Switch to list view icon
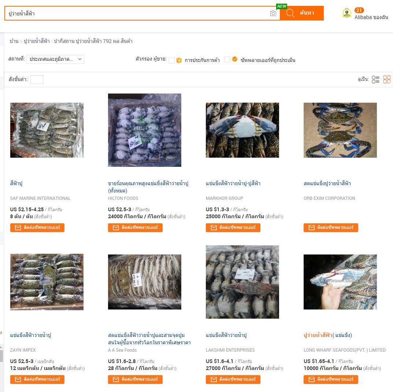The height and width of the screenshot is (392, 393). [375, 80]
